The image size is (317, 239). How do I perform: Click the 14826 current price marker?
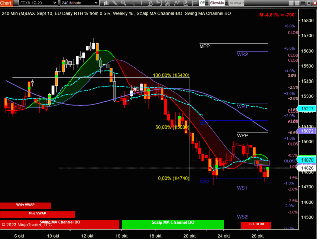pos(306,168)
